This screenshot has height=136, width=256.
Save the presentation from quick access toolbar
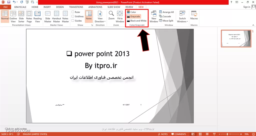tap(9, 2)
